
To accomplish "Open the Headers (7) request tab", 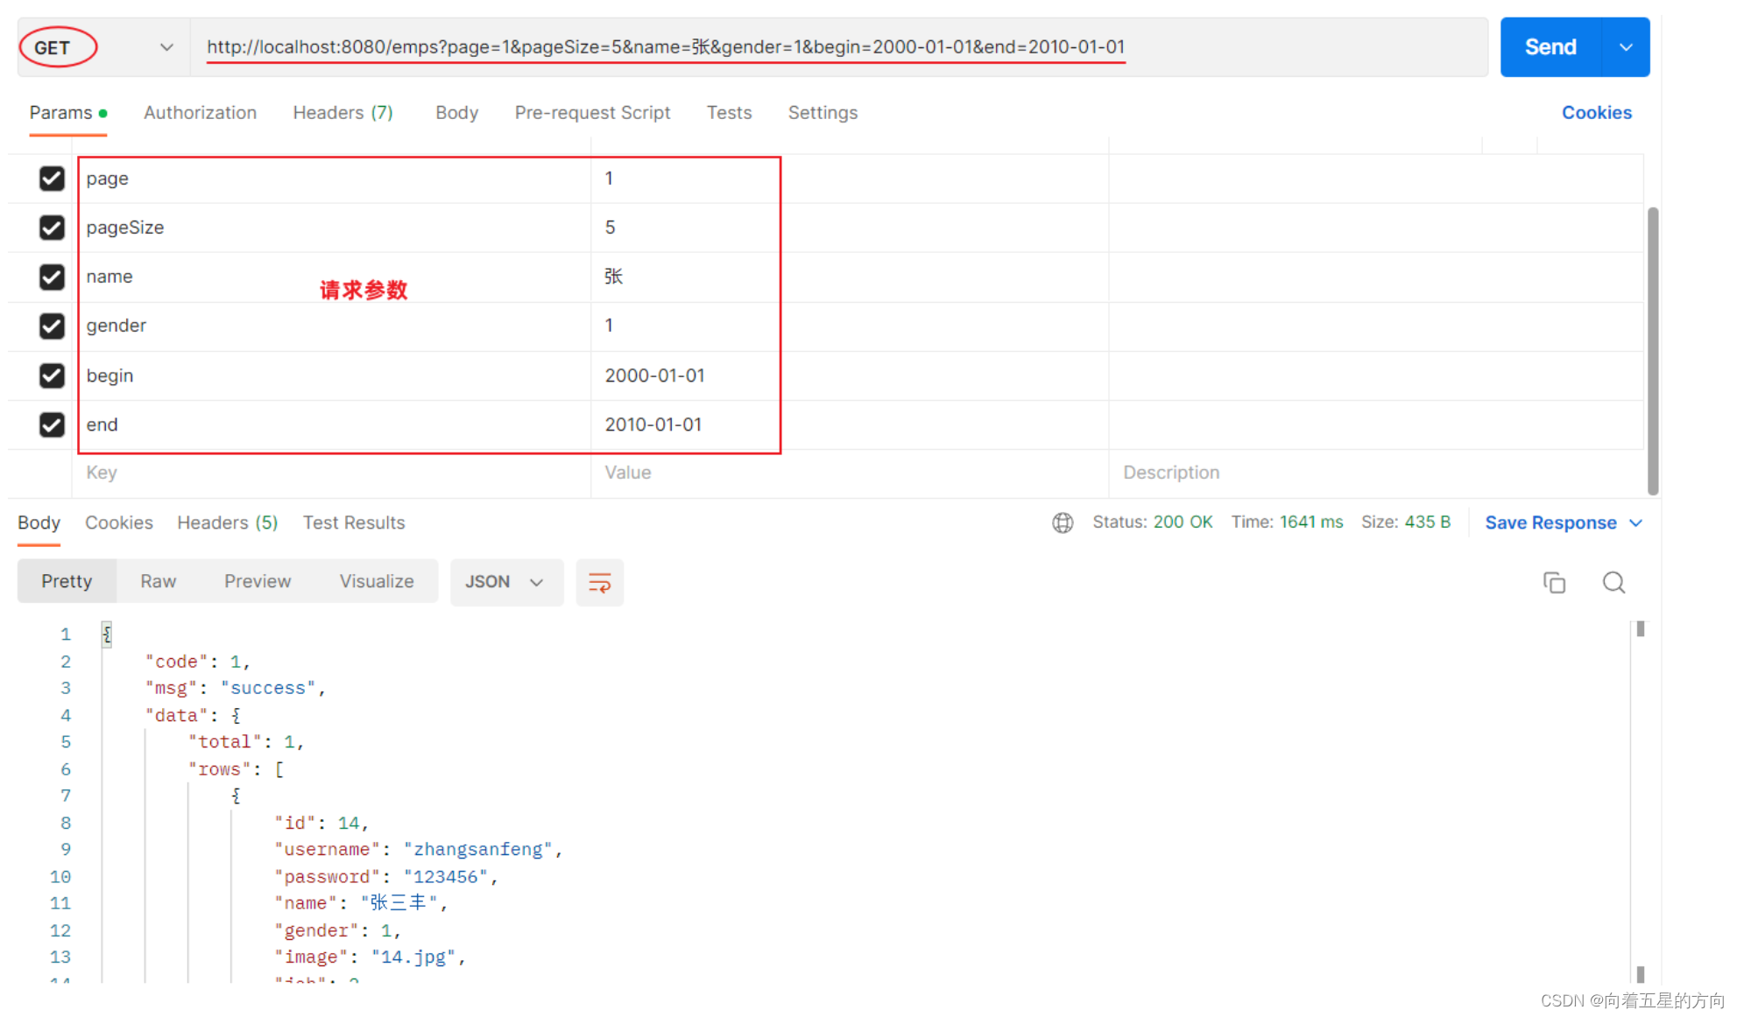I will tap(342, 113).
